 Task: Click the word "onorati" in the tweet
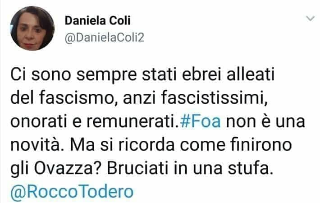pos(39,122)
